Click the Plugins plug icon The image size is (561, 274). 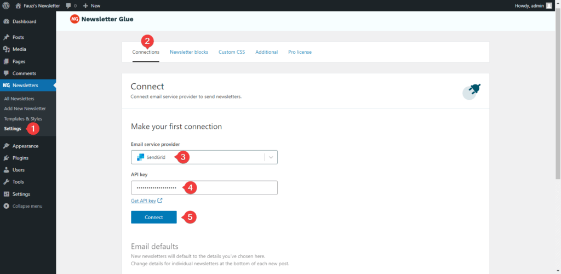coord(6,158)
